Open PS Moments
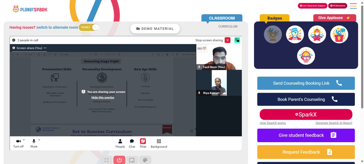 click(x=337, y=5)
